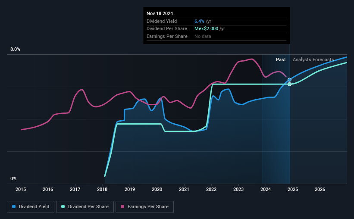Click the Nov 18 2024 tooltip date
Viewport: 354px width, 219px height.
[160, 13]
